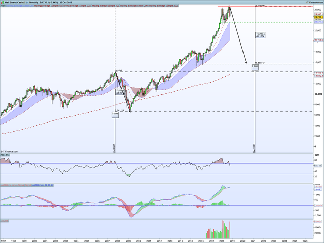The width and height of the screenshot is (324, 243).
Task: Click the 24,990.1 red price axis tag
Action: (319, 14)
